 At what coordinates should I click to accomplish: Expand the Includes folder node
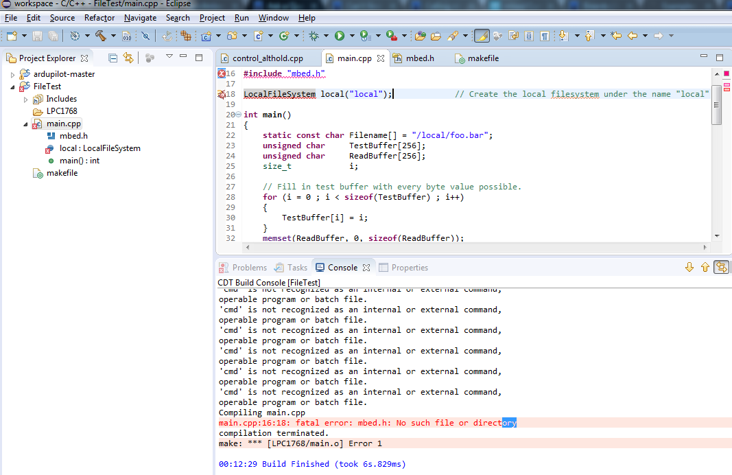click(x=26, y=99)
